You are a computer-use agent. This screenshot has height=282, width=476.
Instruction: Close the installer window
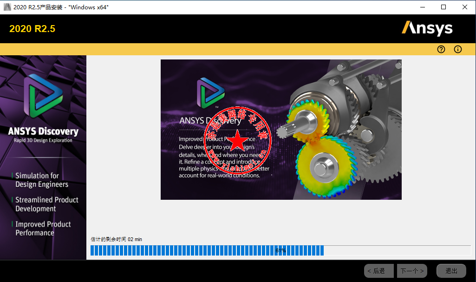coord(465,7)
